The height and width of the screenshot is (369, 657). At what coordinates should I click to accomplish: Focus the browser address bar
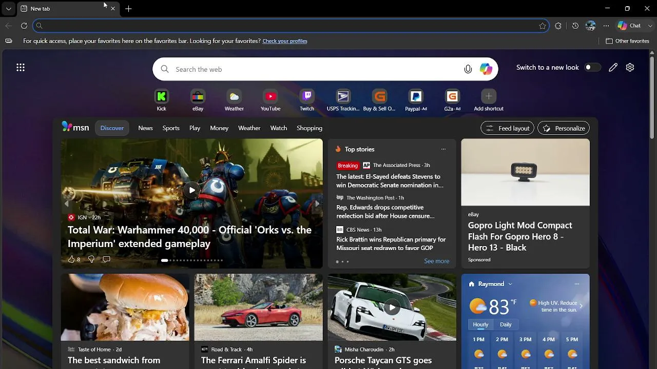click(x=291, y=26)
